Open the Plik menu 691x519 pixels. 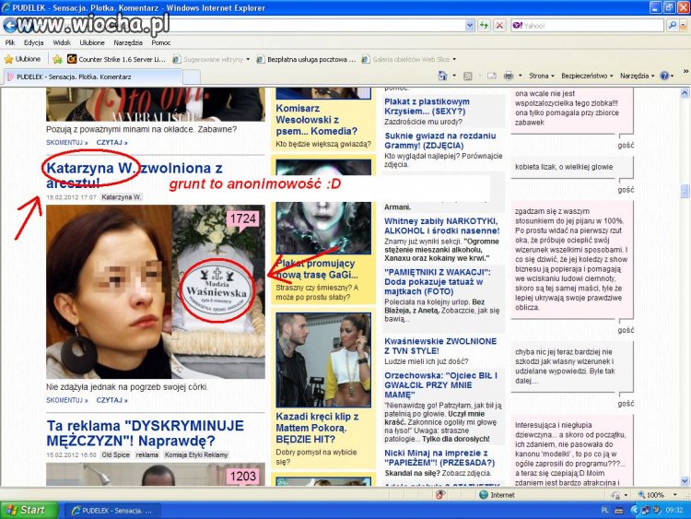coord(10,42)
